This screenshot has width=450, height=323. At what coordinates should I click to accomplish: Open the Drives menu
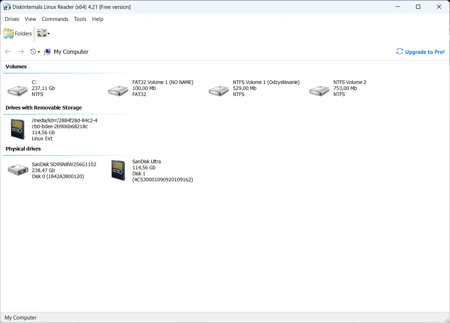point(12,19)
